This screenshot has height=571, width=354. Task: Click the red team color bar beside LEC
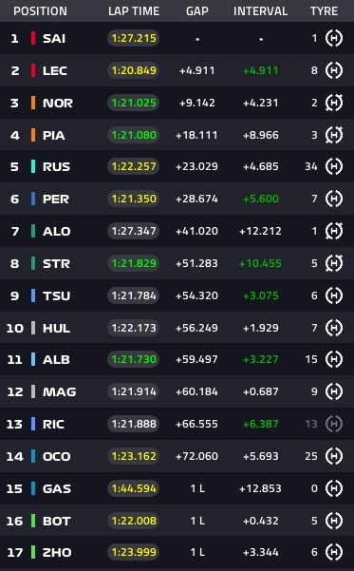(33, 70)
